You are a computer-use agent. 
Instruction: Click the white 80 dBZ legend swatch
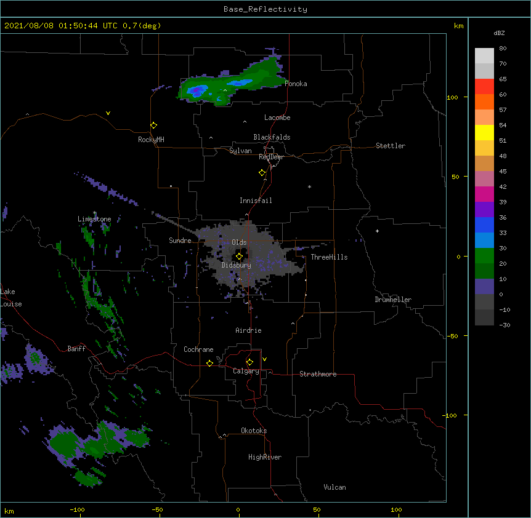(484, 56)
